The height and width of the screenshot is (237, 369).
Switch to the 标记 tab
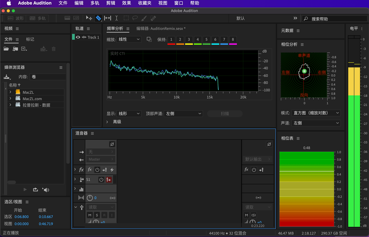(x=30, y=39)
